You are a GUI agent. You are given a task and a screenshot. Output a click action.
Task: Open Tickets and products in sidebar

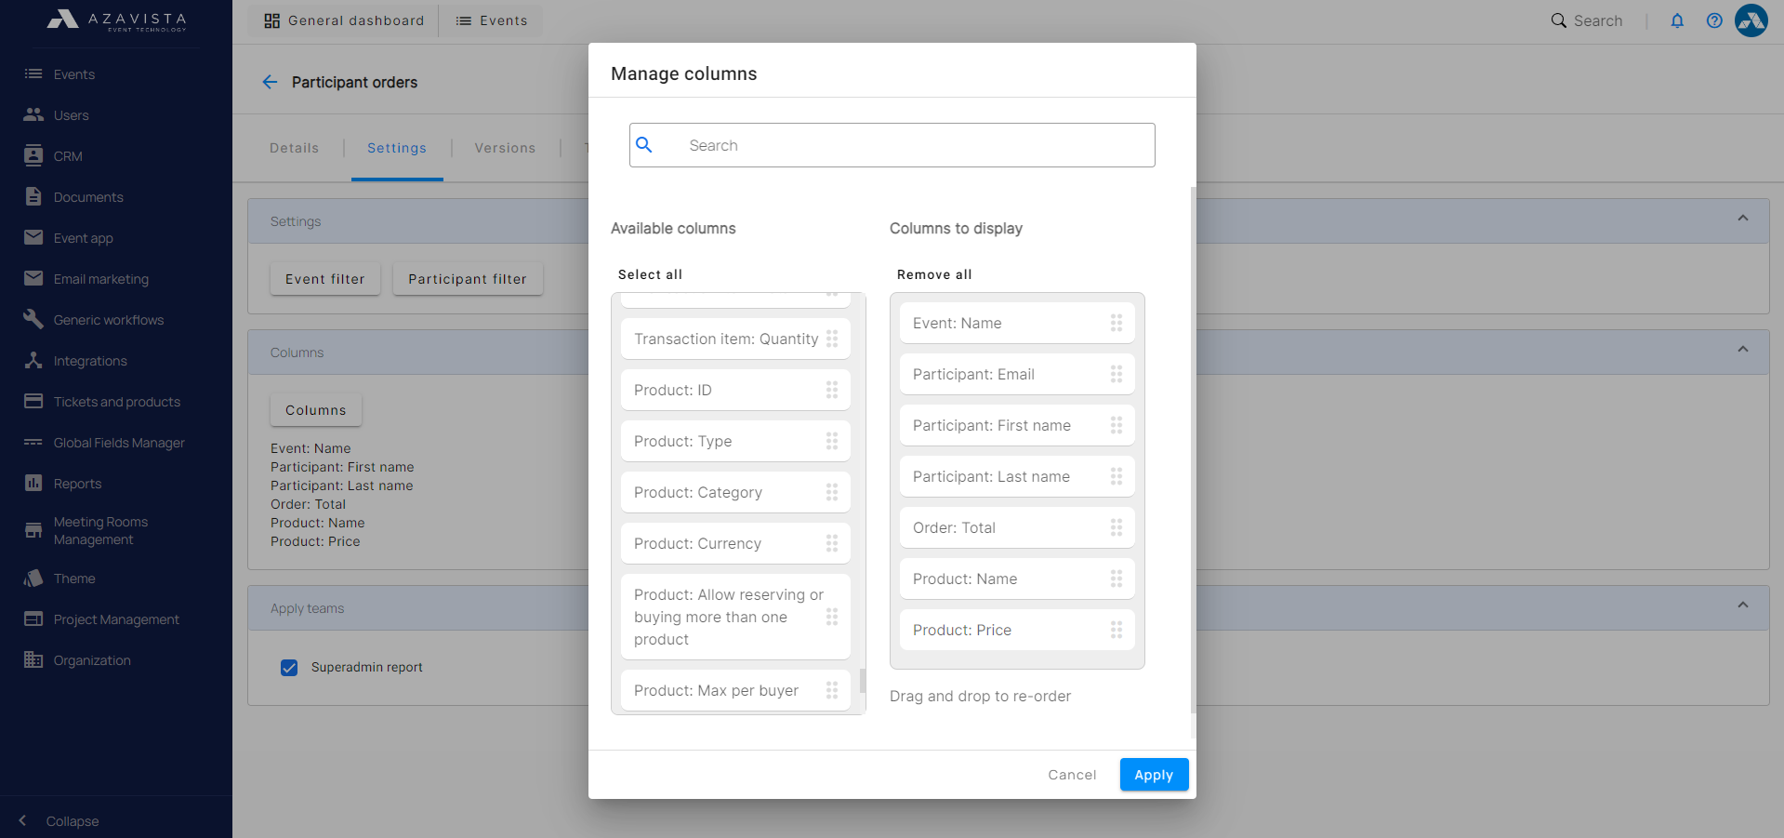pyautogui.click(x=116, y=402)
